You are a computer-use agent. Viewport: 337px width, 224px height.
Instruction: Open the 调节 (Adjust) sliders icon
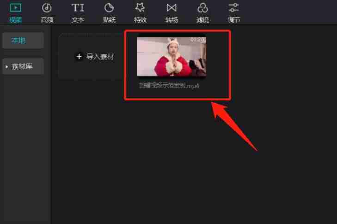pyautogui.click(x=234, y=8)
